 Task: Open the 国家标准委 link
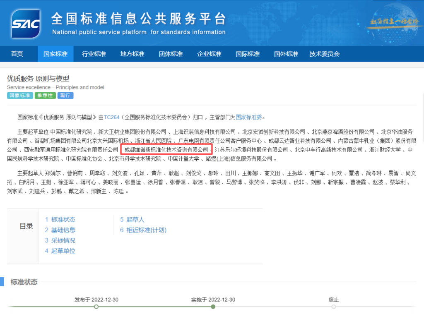click(249, 117)
